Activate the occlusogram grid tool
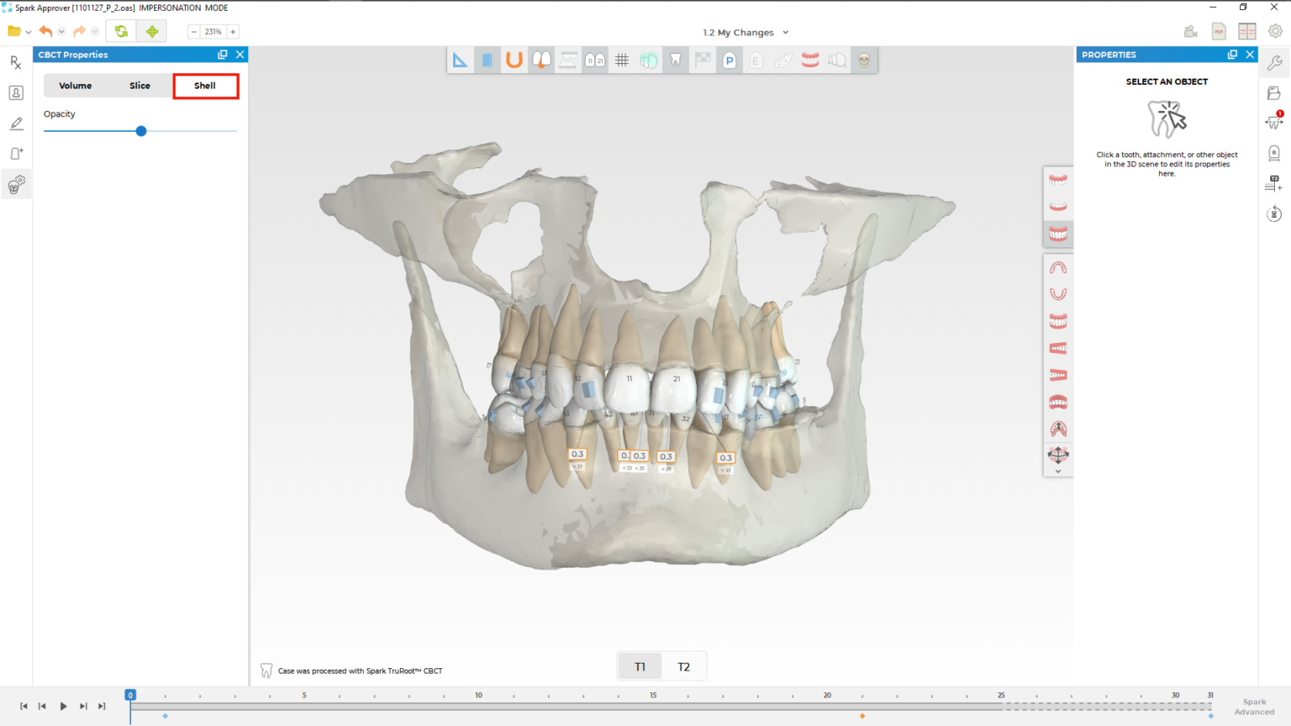 tap(622, 59)
